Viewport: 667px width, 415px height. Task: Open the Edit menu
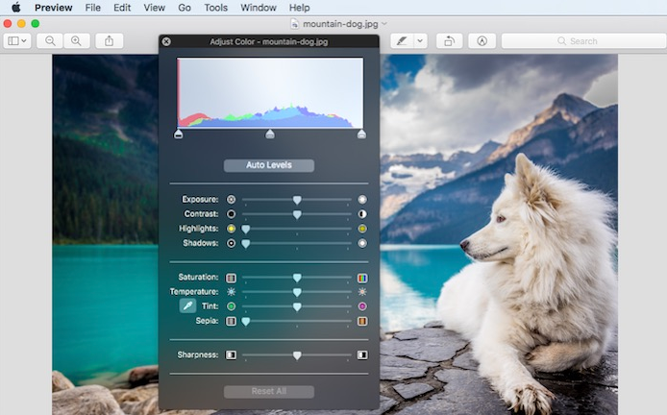pyautogui.click(x=122, y=8)
